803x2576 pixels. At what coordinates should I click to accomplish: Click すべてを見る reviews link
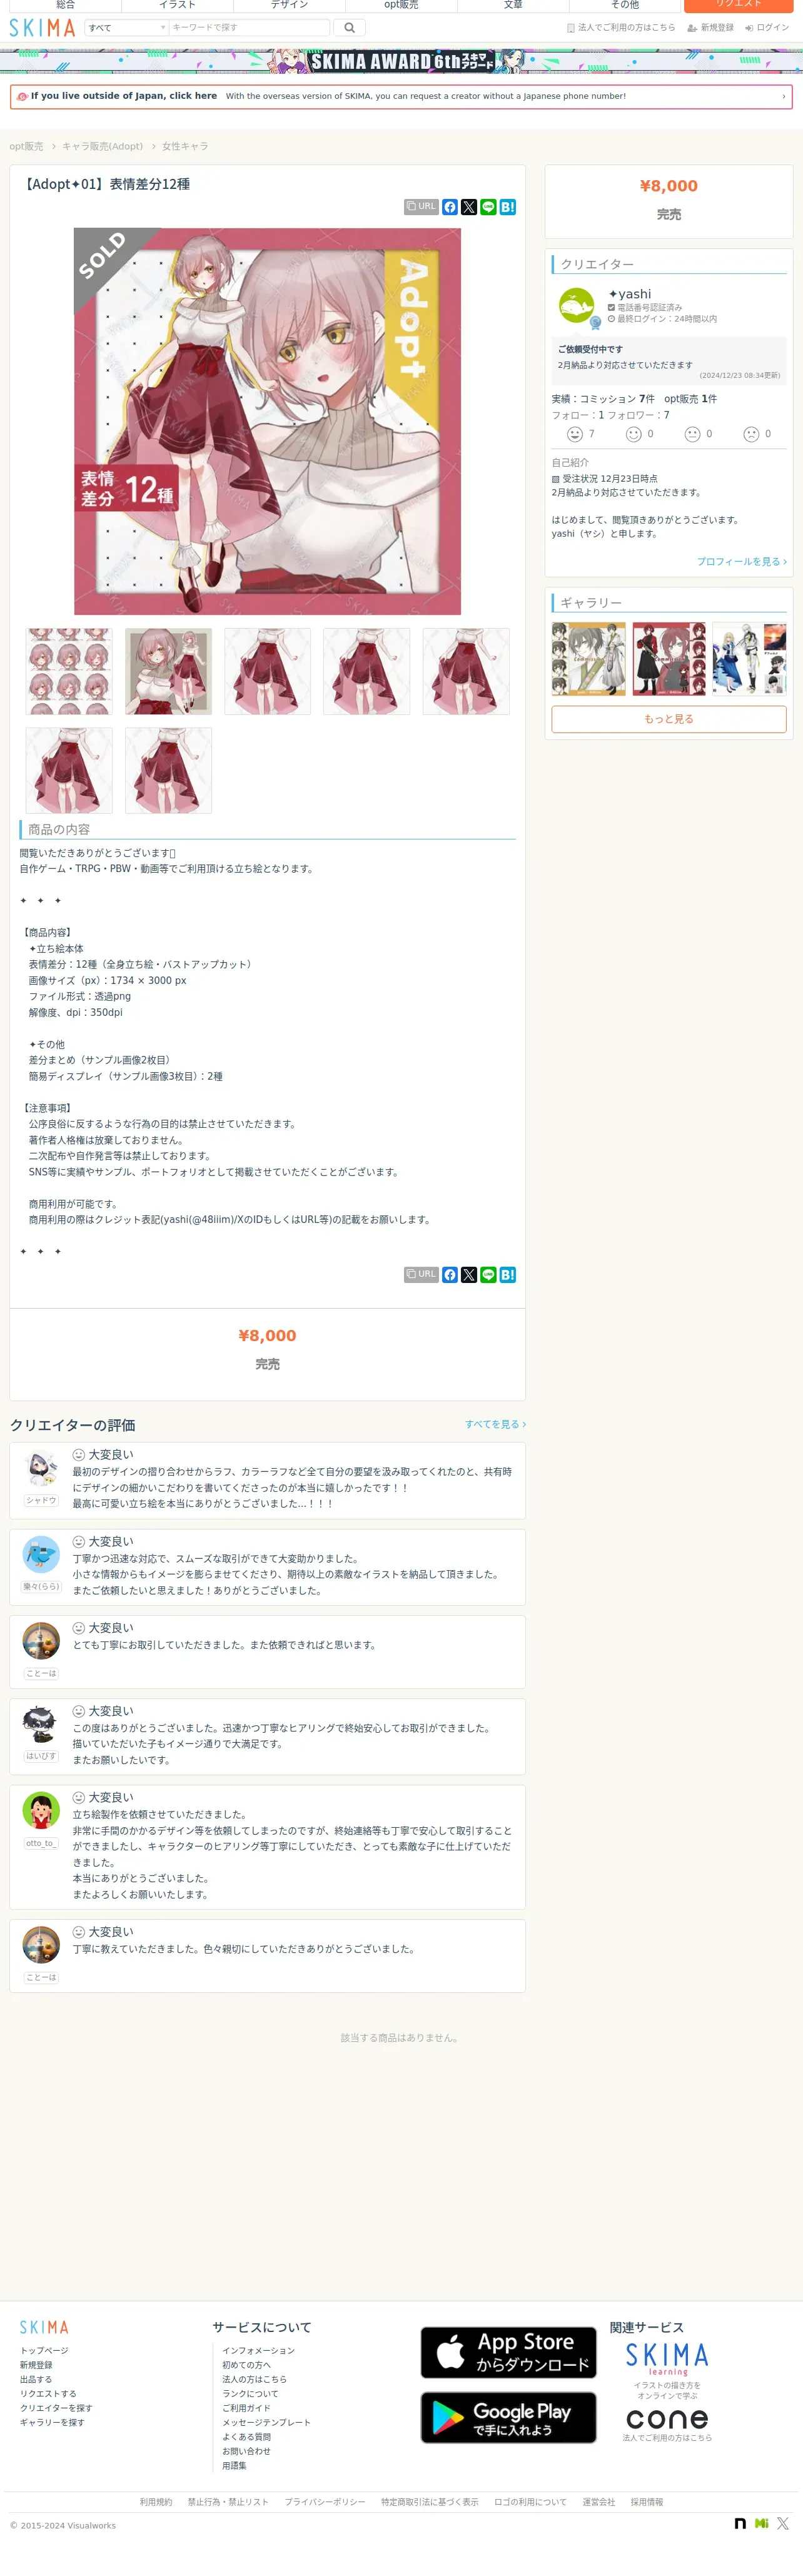pos(495,1424)
